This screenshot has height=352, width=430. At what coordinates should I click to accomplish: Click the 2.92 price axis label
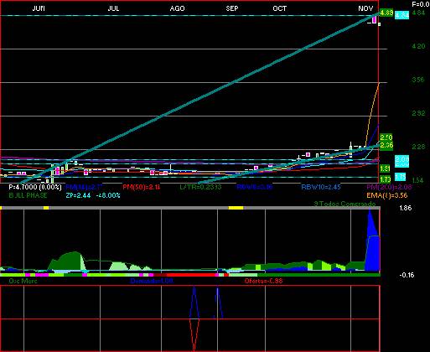pyautogui.click(x=418, y=113)
